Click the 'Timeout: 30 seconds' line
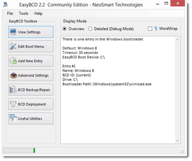This screenshot has height=161, width=192. (x=80, y=53)
